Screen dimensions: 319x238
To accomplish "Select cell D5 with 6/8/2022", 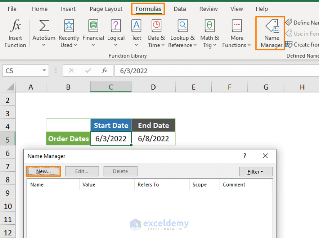I will [153, 138].
